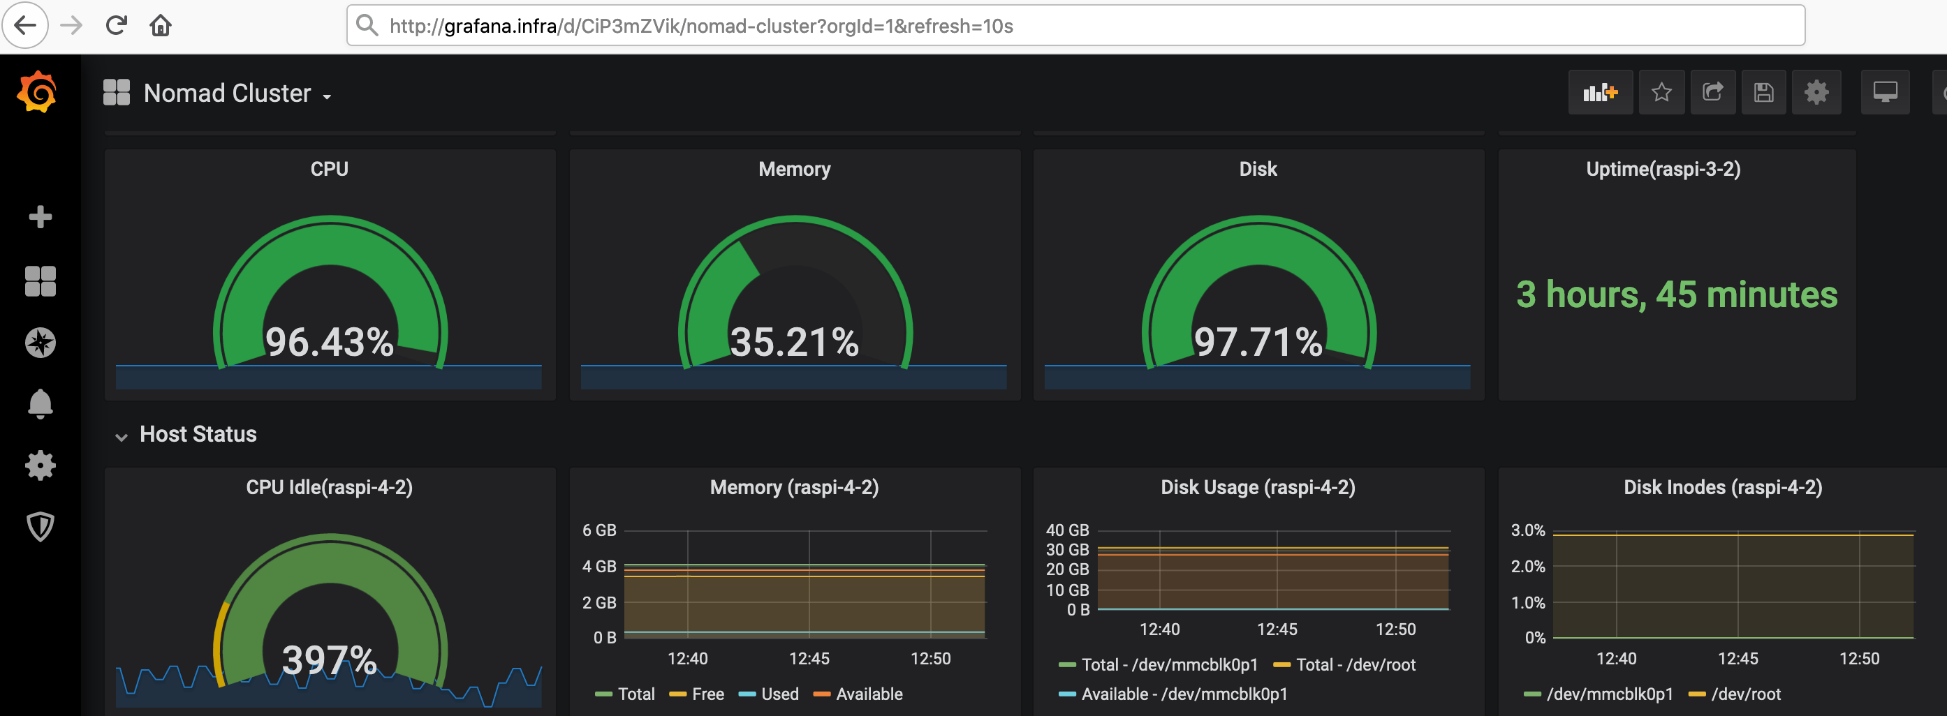
Task: Click the browser back arrow
Action: [25, 25]
